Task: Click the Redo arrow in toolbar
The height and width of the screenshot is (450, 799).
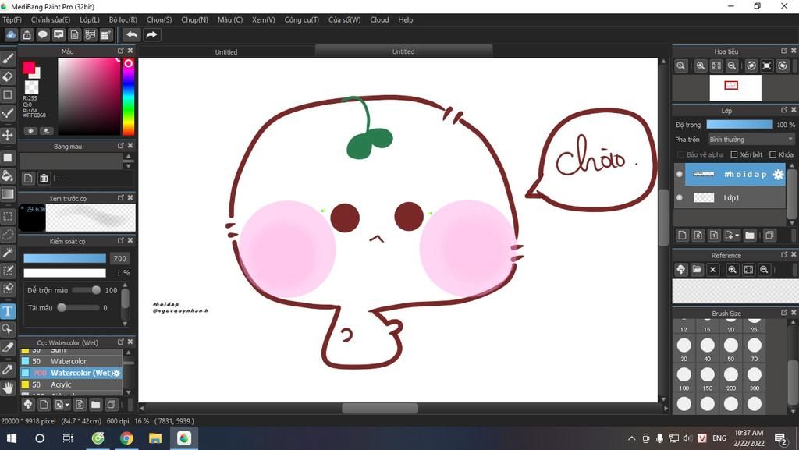Action: (151, 34)
